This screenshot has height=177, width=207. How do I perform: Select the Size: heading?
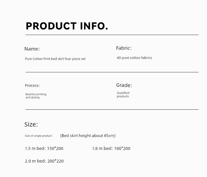click(x=31, y=124)
